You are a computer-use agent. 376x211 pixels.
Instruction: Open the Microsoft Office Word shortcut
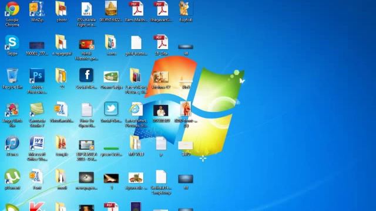click(36, 143)
